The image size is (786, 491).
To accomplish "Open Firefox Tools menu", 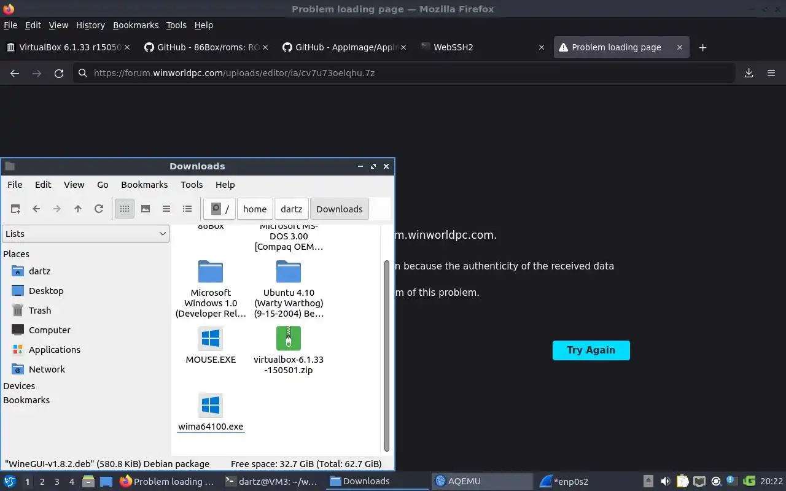I will pyautogui.click(x=176, y=25).
